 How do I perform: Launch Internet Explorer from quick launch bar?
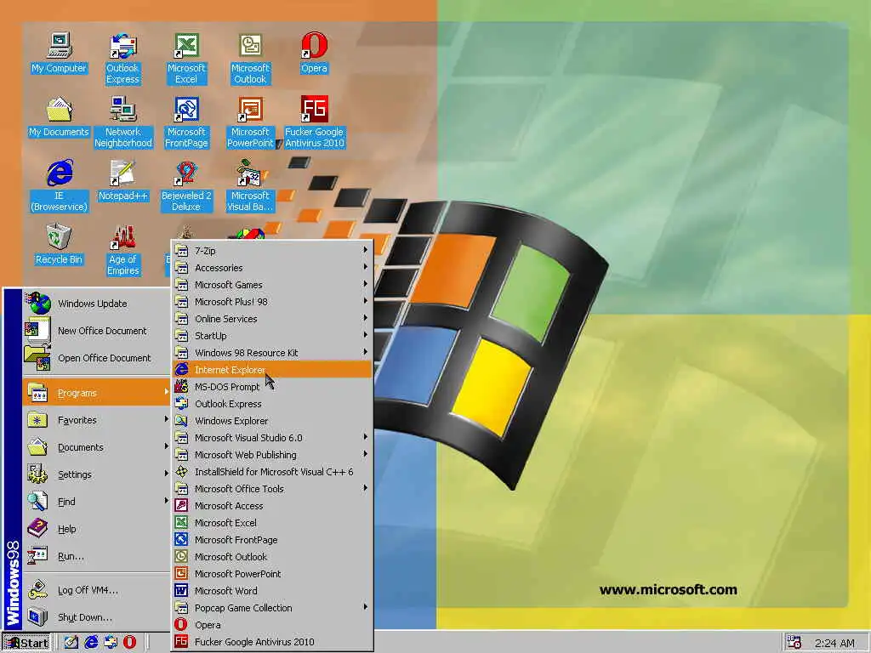coord(90,642)
